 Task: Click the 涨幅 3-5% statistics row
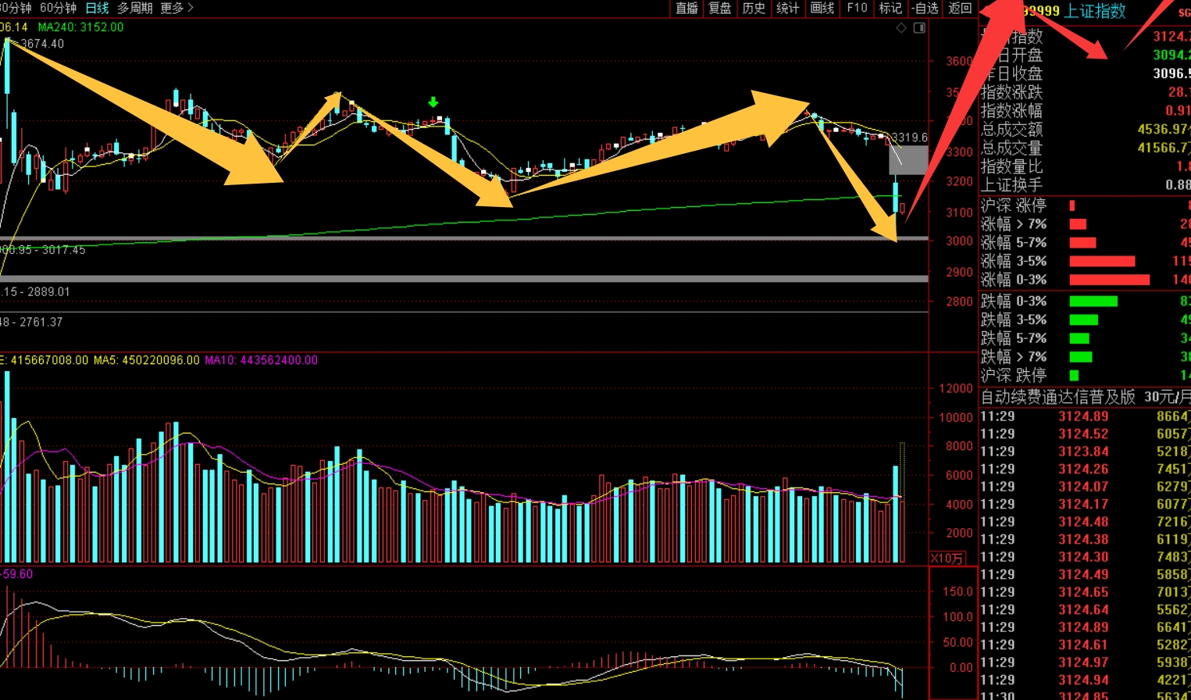tap(1086, 261)
